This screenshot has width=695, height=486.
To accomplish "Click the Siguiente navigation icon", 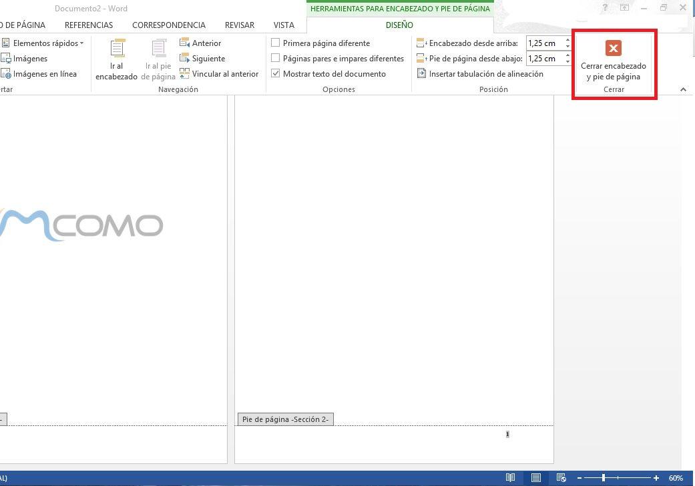I will [x=185, y=58].
